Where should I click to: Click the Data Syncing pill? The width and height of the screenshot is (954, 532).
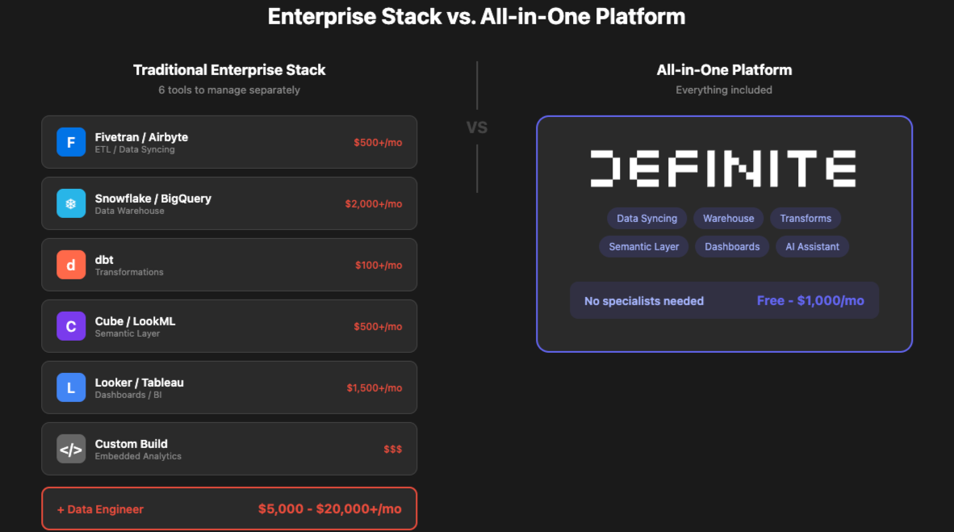[646, 218]
